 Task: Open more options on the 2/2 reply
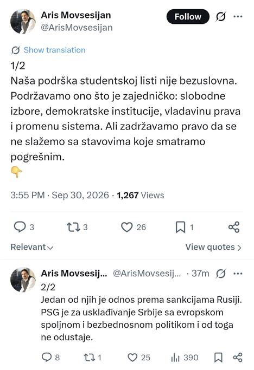[238, 274]
